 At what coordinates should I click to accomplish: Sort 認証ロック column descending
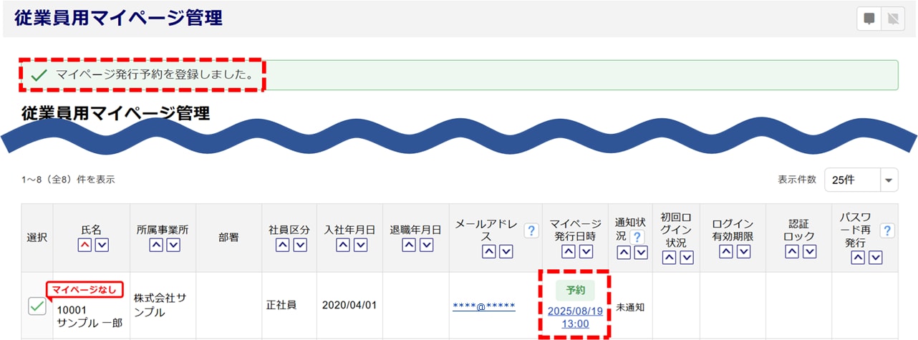(808, 251)
